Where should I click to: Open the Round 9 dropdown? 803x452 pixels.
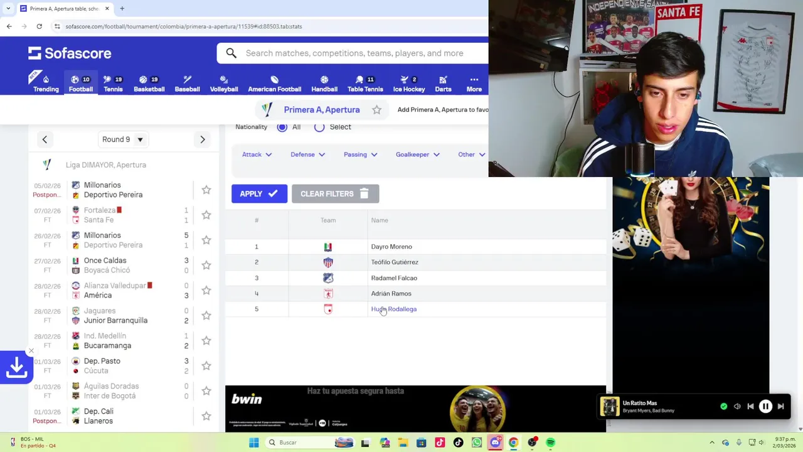click(x=122, y=139)
